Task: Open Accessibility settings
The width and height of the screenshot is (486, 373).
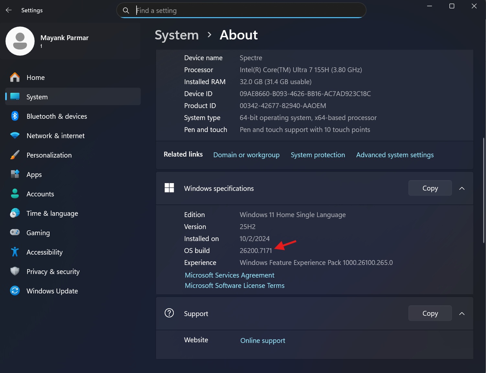Action: [44, 252]
